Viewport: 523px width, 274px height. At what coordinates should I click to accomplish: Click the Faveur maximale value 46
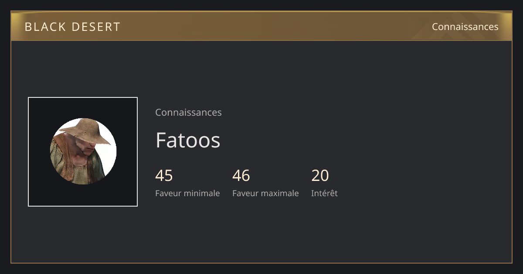[241, 176]
